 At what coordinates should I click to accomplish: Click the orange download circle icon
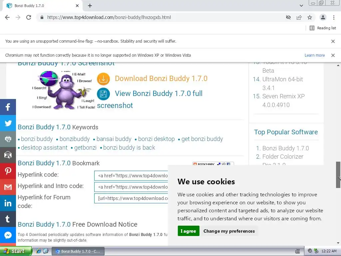pyautogui.click(x=103, y=79)
